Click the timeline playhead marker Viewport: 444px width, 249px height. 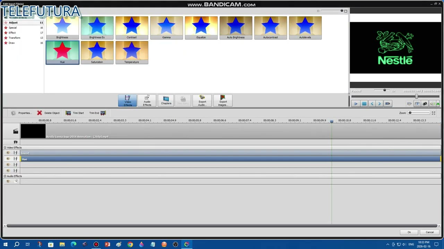(332, 121)
